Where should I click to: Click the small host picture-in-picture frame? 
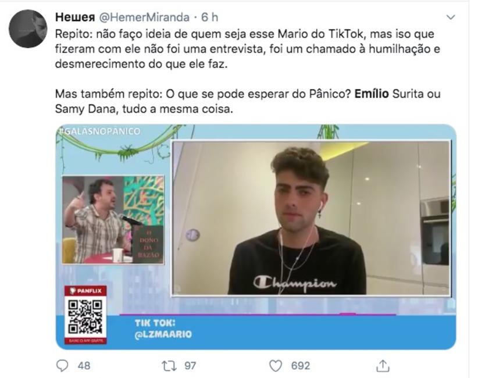click(x=113, y=219)
